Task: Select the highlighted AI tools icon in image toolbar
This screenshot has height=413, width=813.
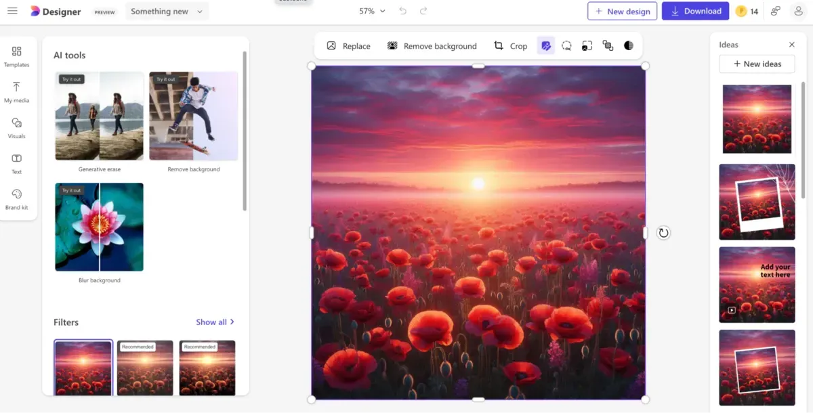Action: (546, 45)
